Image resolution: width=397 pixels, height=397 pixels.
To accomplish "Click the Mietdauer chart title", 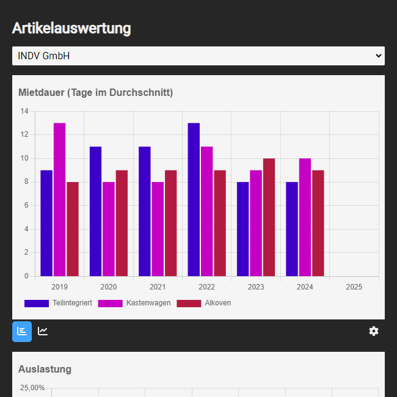I will click(x=95, y=92).
